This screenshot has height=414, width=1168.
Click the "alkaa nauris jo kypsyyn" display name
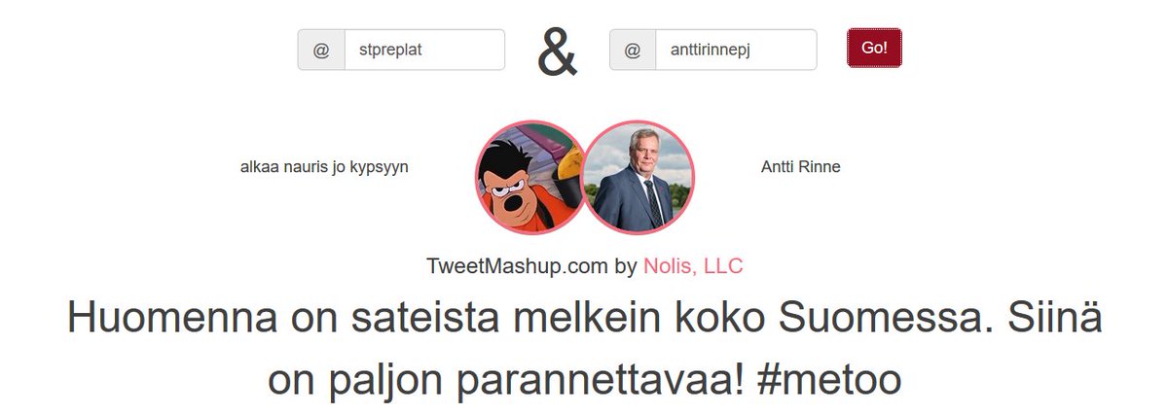(x=324, y=167)
